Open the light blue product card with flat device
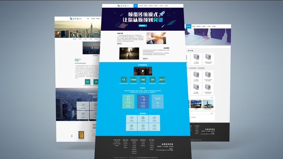Image resolution: width=283 pixels, height=159 pixels. tap(158, 101)
